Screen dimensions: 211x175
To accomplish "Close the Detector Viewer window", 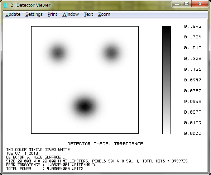I will click(x=200, y=4).
